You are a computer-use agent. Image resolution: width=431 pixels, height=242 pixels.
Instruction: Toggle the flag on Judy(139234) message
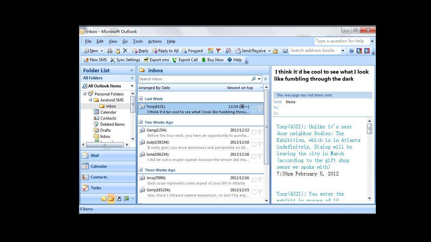pos(260,145)
